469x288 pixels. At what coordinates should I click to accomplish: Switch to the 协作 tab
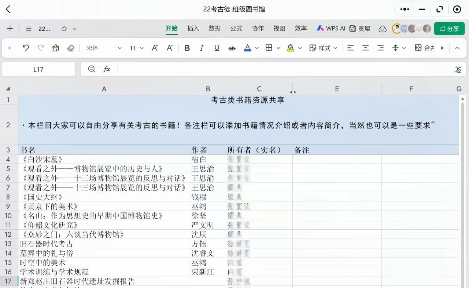(258, 29)
